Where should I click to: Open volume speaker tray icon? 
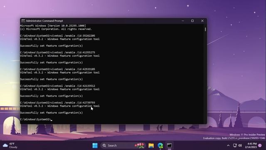point(240,145)
